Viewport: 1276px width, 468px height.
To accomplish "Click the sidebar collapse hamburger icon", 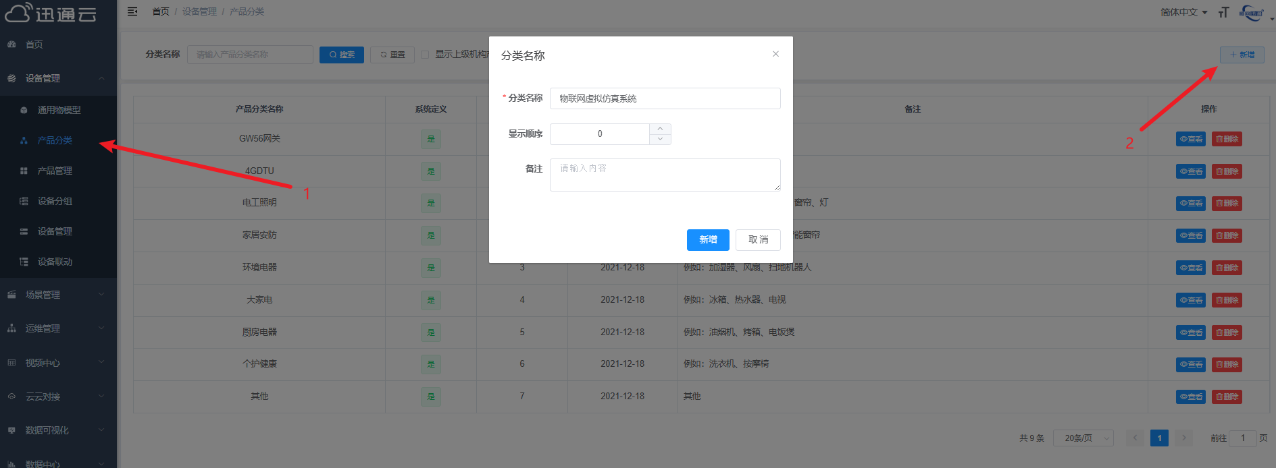I will [x=132, y=11].
